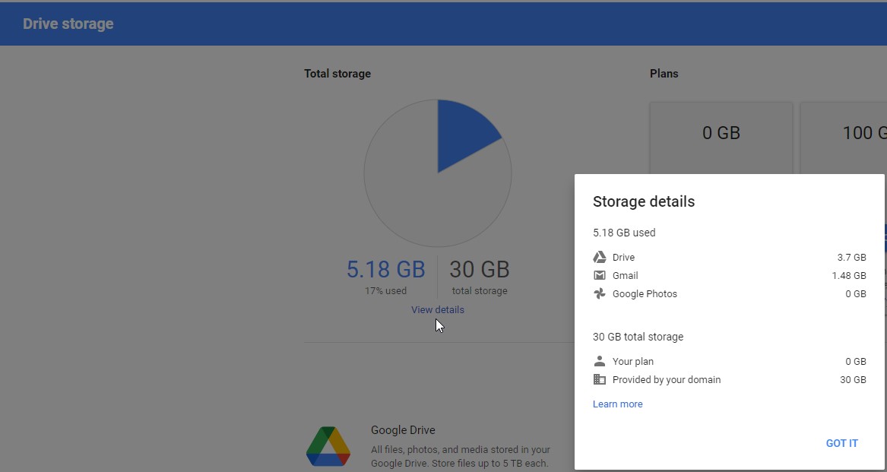The image size is (887, 472).
Task: Click the building icon beside Provided by your domain
Action: pos(600,379)
